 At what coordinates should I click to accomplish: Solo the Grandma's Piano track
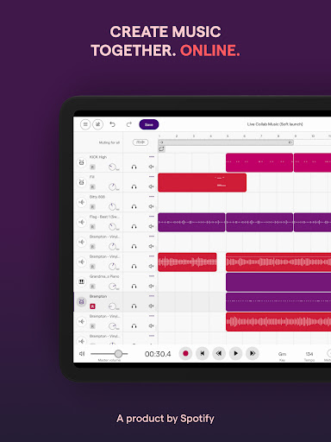pos(134,286)
